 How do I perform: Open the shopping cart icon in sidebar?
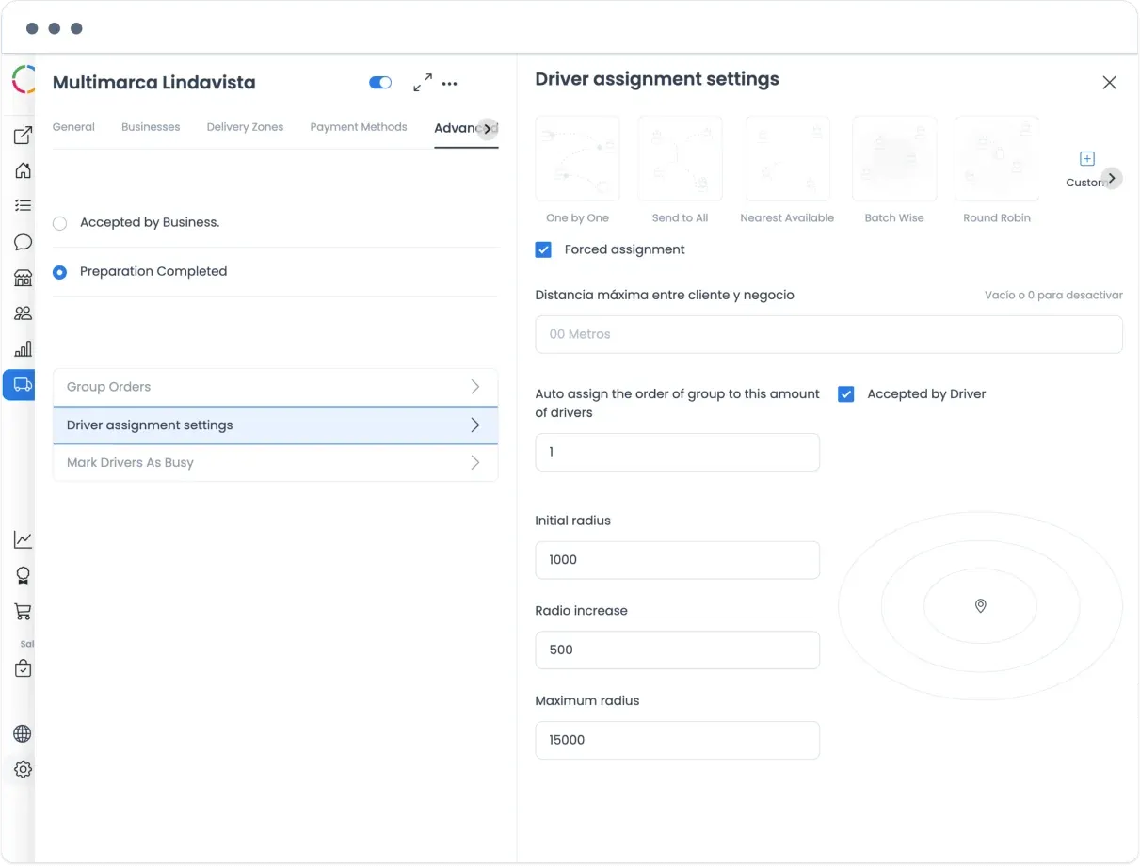pos(23,611)
